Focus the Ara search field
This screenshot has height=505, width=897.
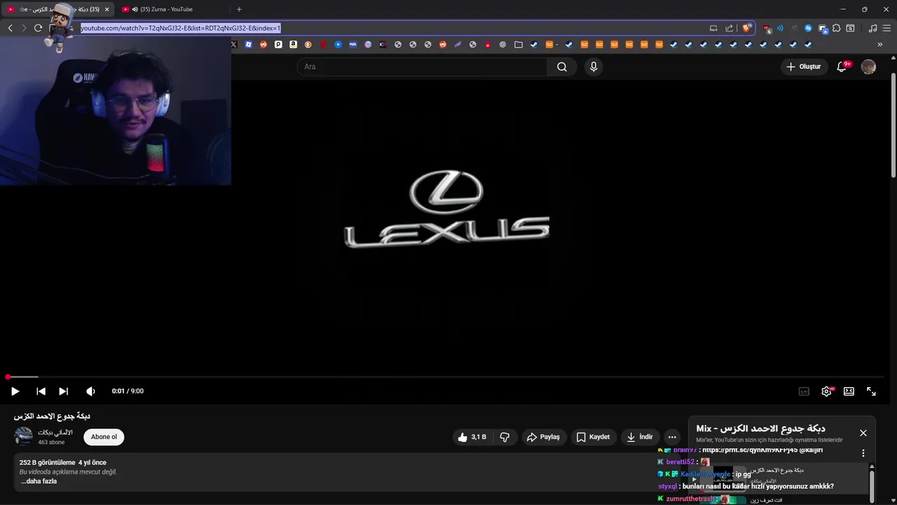click(x=422, y=67)
